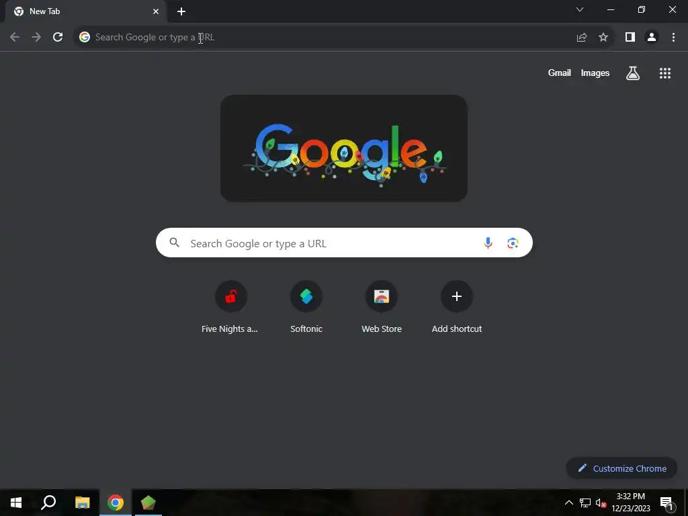This screenshot has height=516, width=688.
Task: Open the profile avatar menu
Action: [652, 38]
